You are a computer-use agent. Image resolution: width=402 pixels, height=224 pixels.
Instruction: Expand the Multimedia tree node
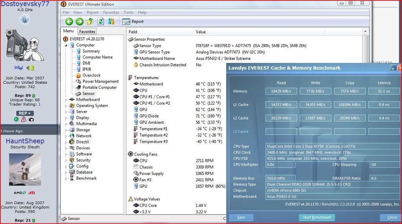pos(66,124)
